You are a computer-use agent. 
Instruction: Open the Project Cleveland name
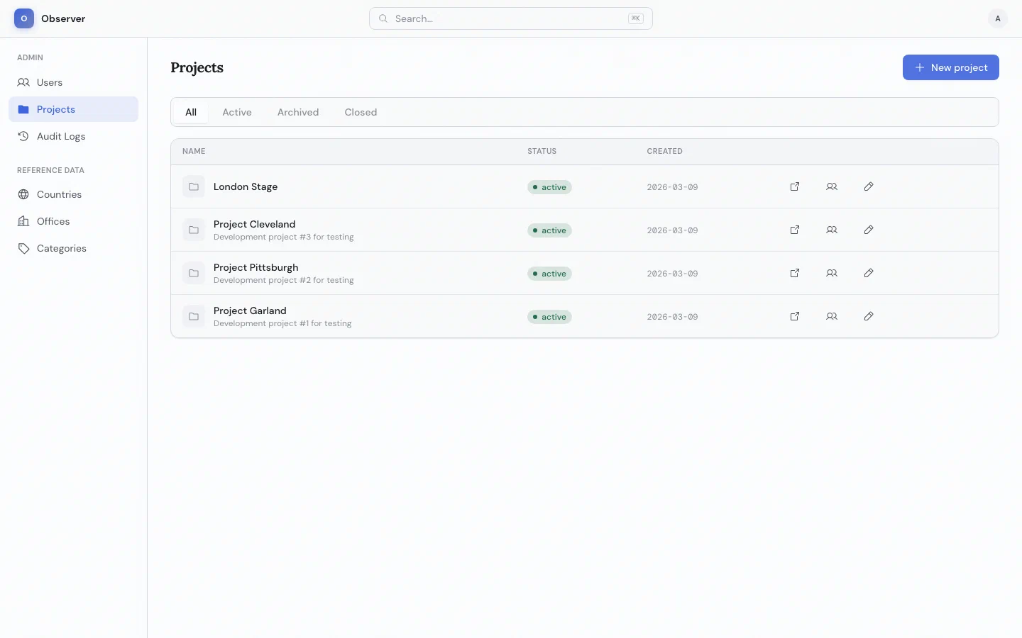(254, 224)
